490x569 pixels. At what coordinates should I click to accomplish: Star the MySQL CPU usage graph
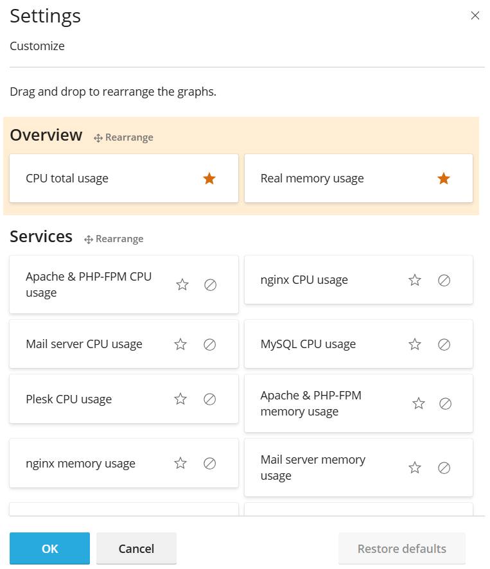click(414, 344)
